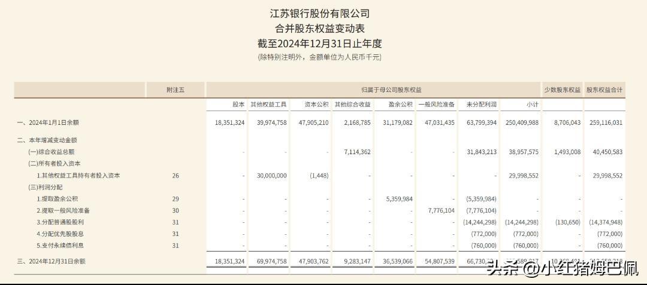The height and width of the screenshot is (285, 647).
Task: Click row label 2.提取一般风险准备
Action: tap(63, 210)
